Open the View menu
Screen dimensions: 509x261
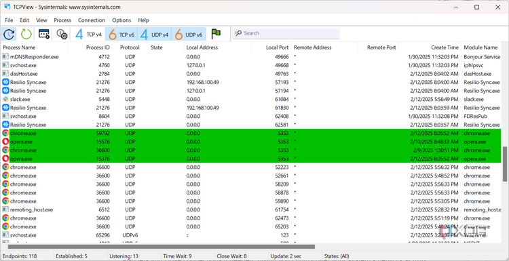pos(41,20)
